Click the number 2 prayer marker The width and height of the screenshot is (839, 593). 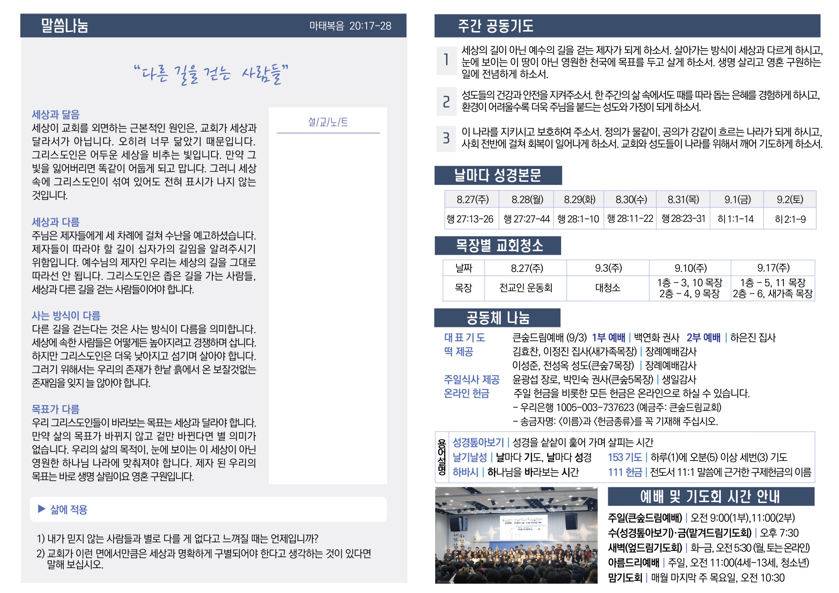pos(446,101)
